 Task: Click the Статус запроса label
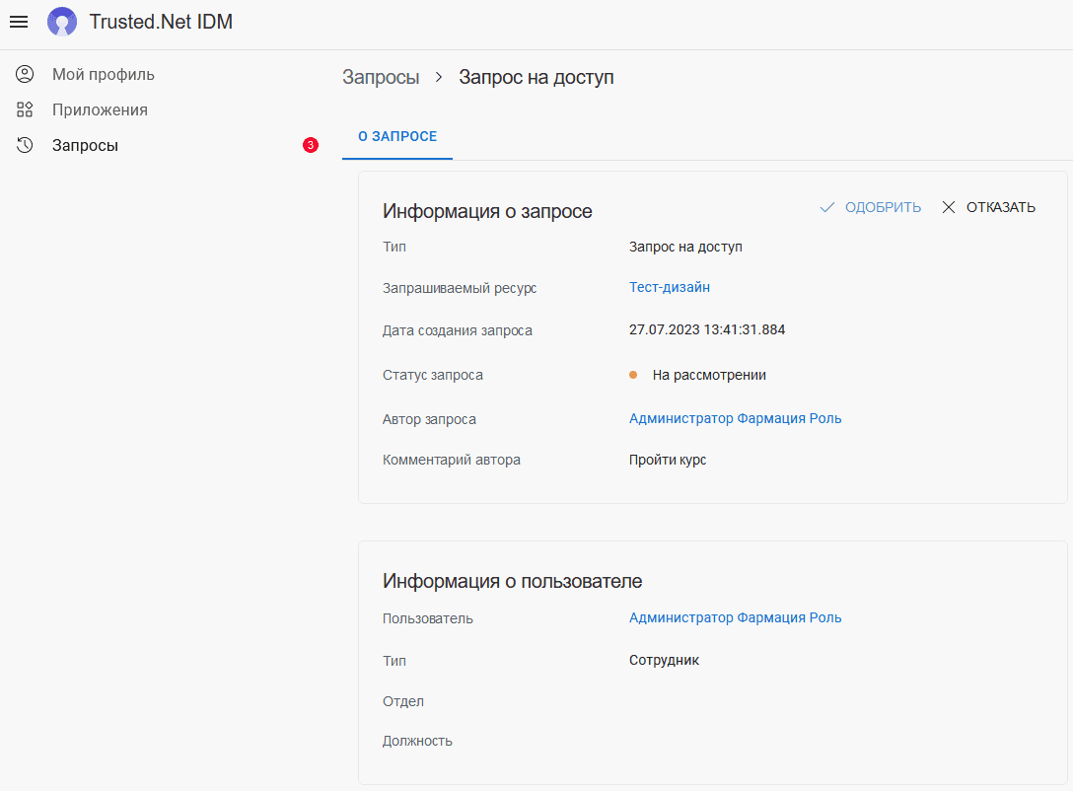(433, 375)
